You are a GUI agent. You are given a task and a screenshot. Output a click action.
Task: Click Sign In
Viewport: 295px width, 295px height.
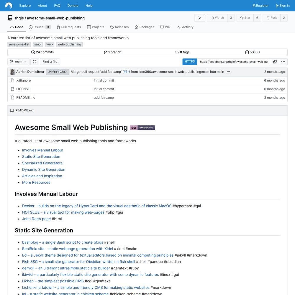point(283,6)
